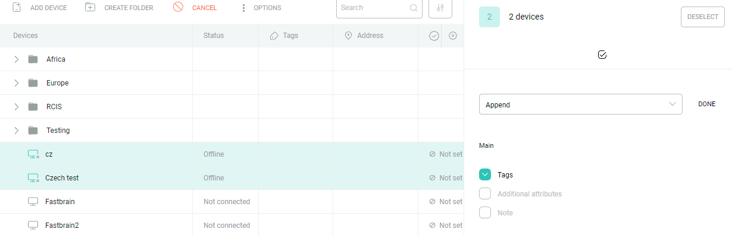Select the Czech test device name

click(x=62, y=178)
